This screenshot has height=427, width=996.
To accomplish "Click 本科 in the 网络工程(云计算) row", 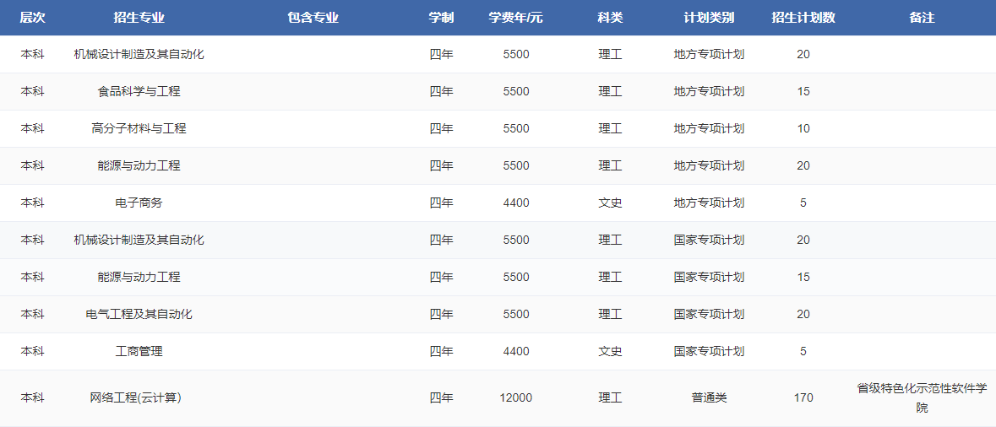I will coord(32,397).
